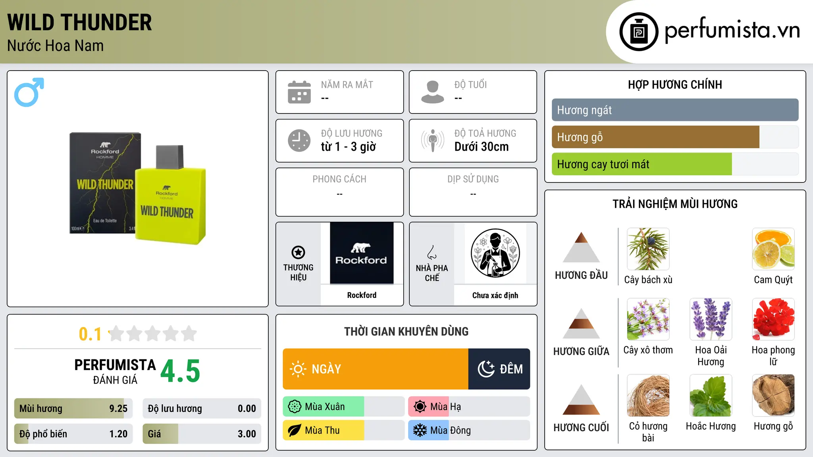Click the orange NGÀY daytime bar

(376, 369)
